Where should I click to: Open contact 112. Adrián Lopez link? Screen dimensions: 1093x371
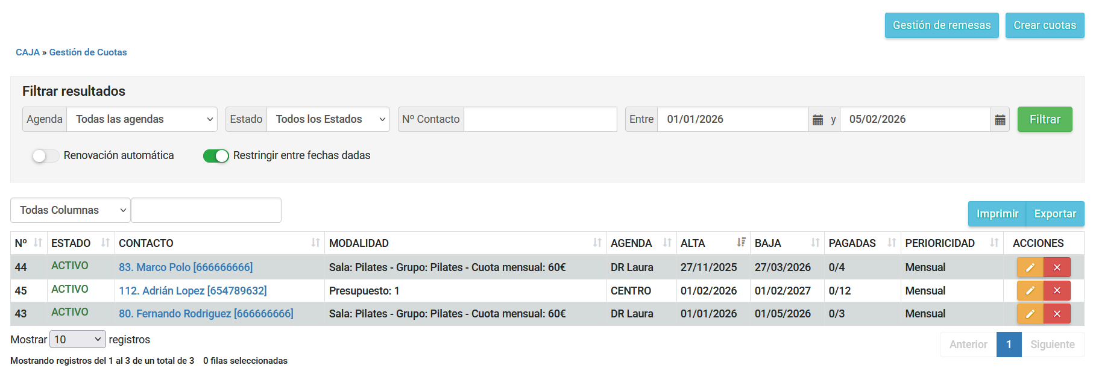coord(192,291)
